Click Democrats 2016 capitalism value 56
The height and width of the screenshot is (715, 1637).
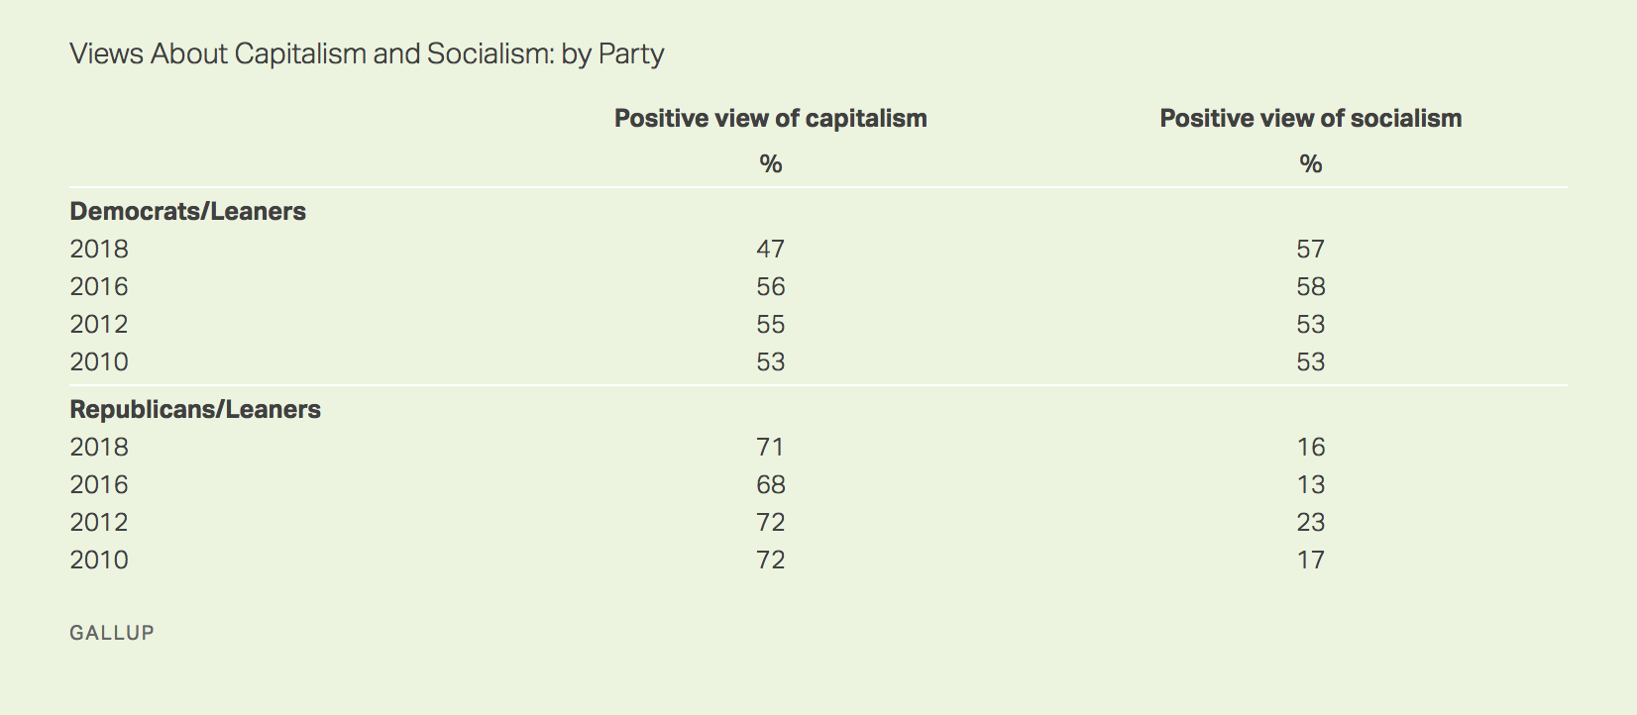click(771, 287)
